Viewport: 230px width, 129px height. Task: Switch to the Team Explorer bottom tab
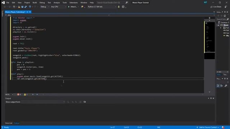tap(225, 75)
